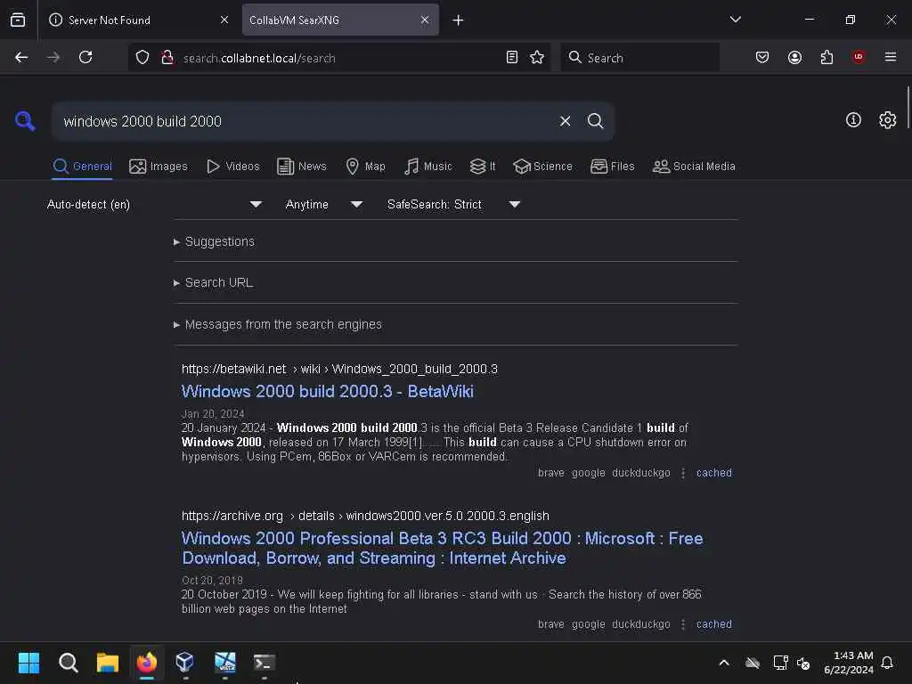Open Firefox application menu

click(x=891, y=57)
